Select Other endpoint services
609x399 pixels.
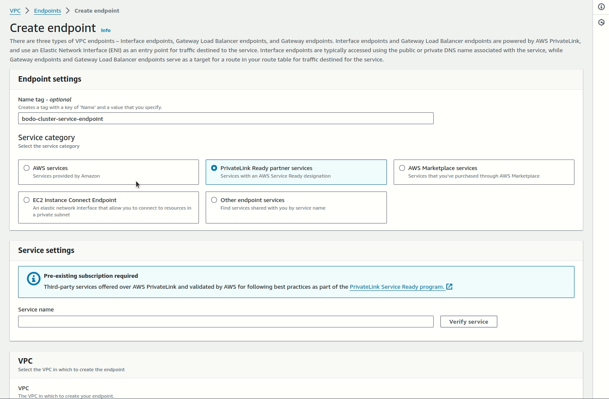(214, 199)
